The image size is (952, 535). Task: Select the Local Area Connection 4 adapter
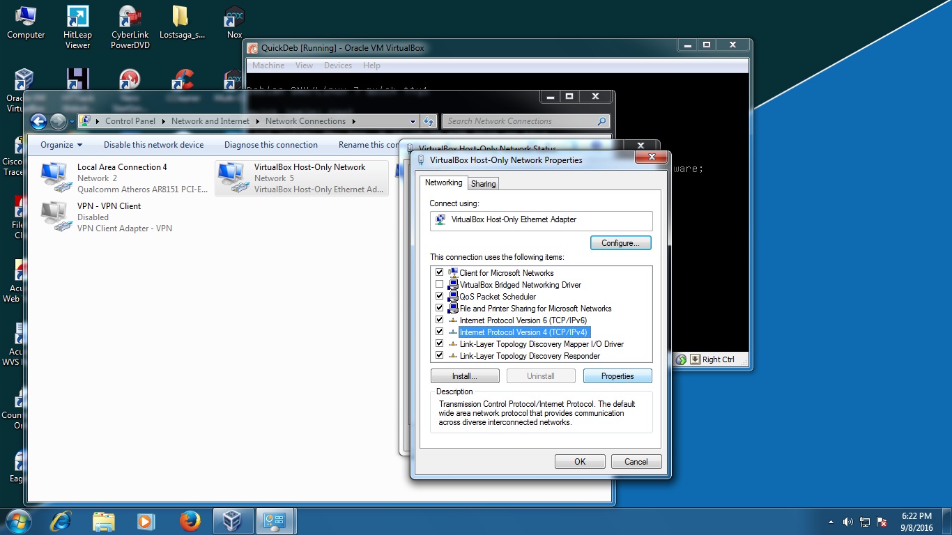point(125,178)
